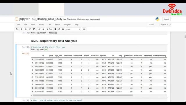Click the guestroom column header

(128, 56)
